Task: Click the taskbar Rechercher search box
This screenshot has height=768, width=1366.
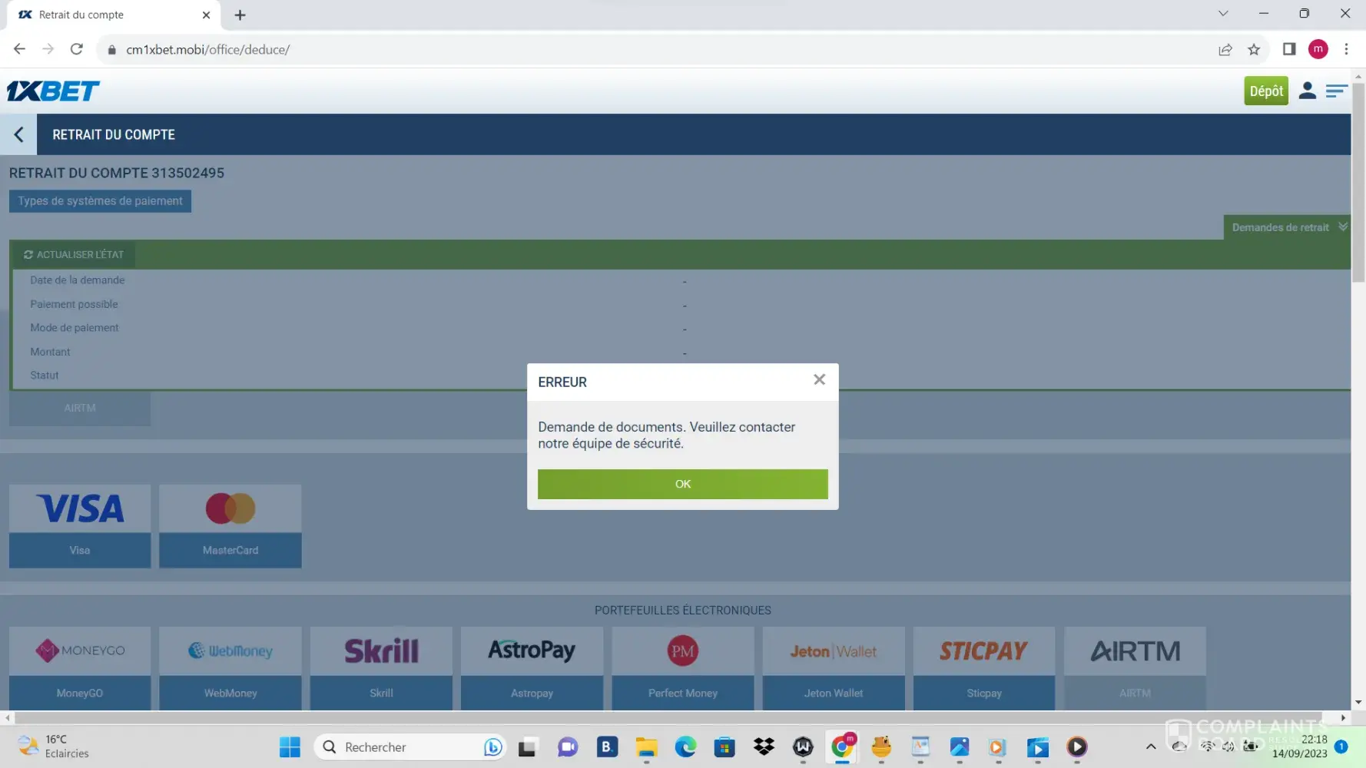Action: click(x=411, y=746)
